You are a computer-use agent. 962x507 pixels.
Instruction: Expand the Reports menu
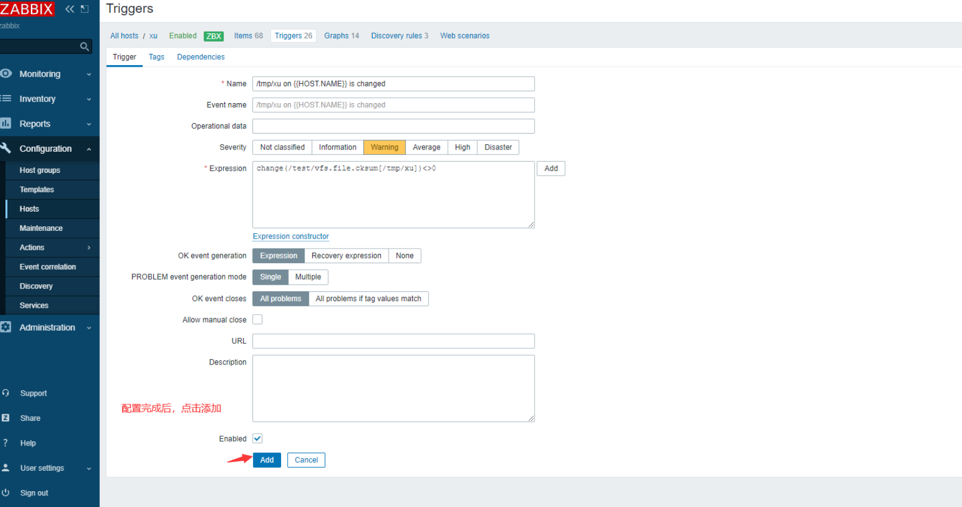pos(89,124)
